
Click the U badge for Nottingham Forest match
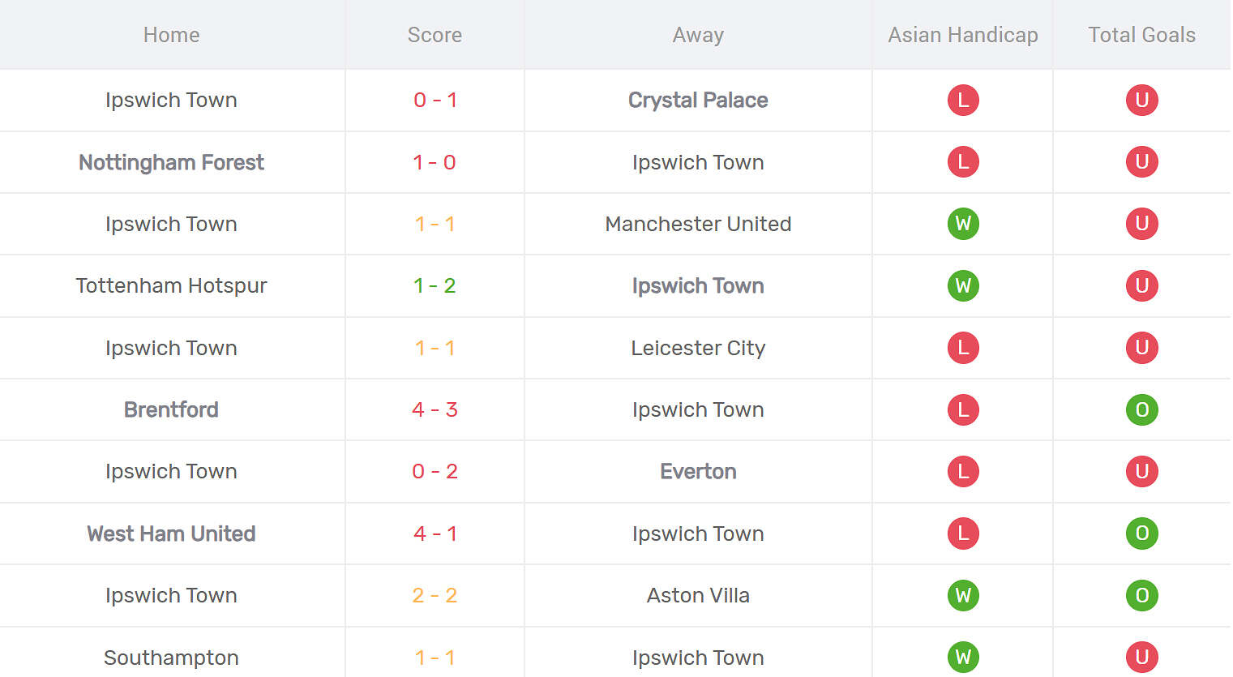(1141, 162)
